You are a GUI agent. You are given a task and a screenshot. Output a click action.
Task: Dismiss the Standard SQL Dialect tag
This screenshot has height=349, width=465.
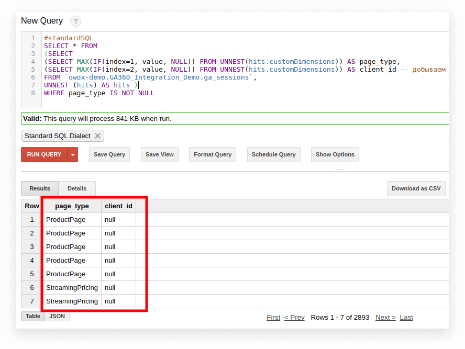(97, 136)
